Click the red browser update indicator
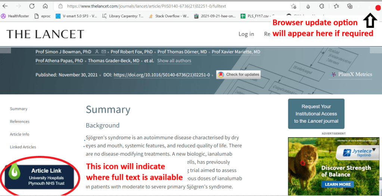The image size is (382, 196). [x=378, y=7]
